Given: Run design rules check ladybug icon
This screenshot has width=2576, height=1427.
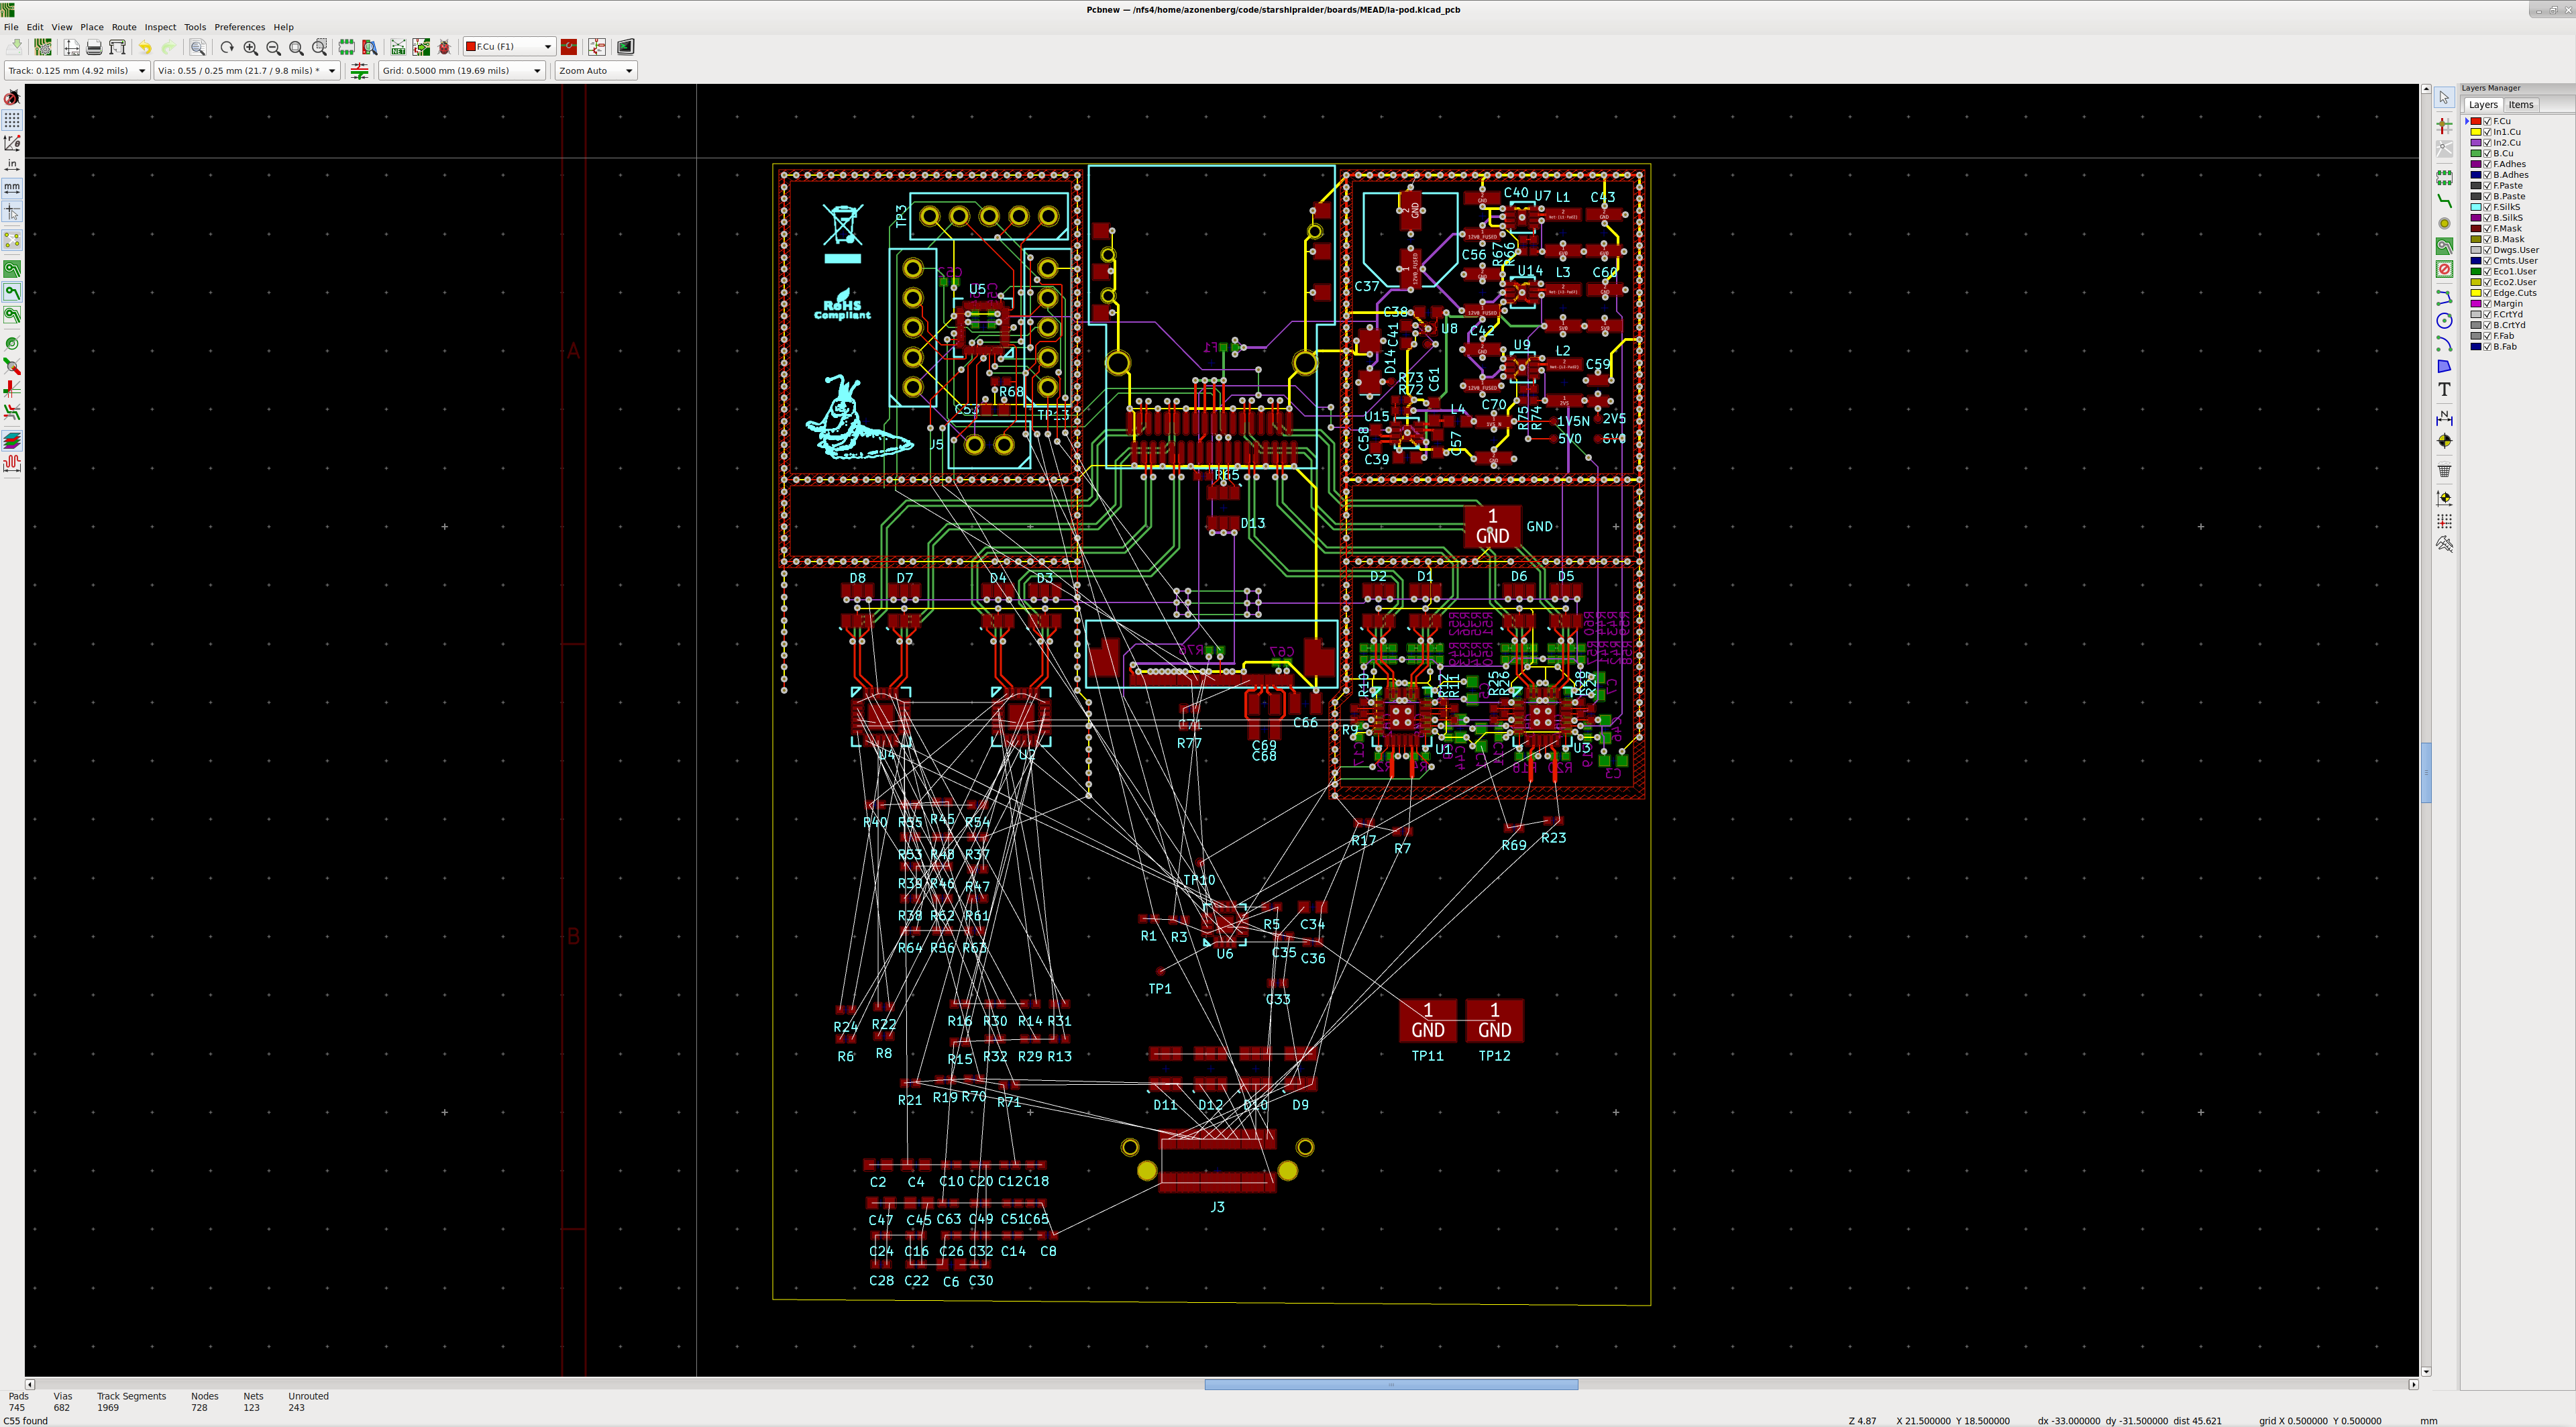Looking at the screenshot, I should pyautogui.click(x=444, y=47).
